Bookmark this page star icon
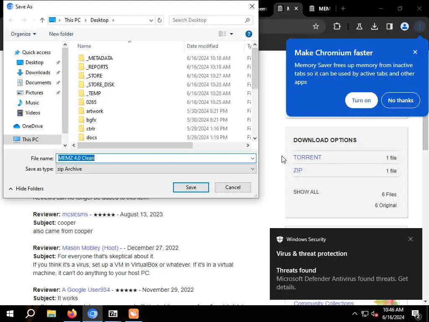The height and width of the screenshot is (322, 429). [x=316, y=26]
